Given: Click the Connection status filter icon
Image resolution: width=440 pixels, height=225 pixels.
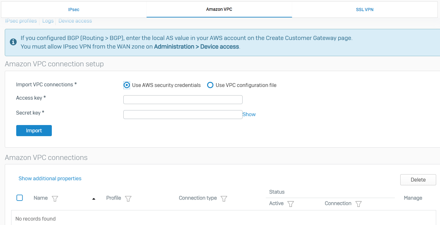Looking at the screenshot, I should coord(358,204).
